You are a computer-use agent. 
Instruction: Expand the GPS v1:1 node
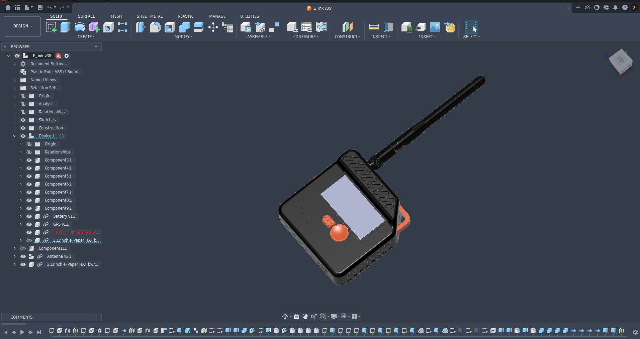click(x=21, y=224)
